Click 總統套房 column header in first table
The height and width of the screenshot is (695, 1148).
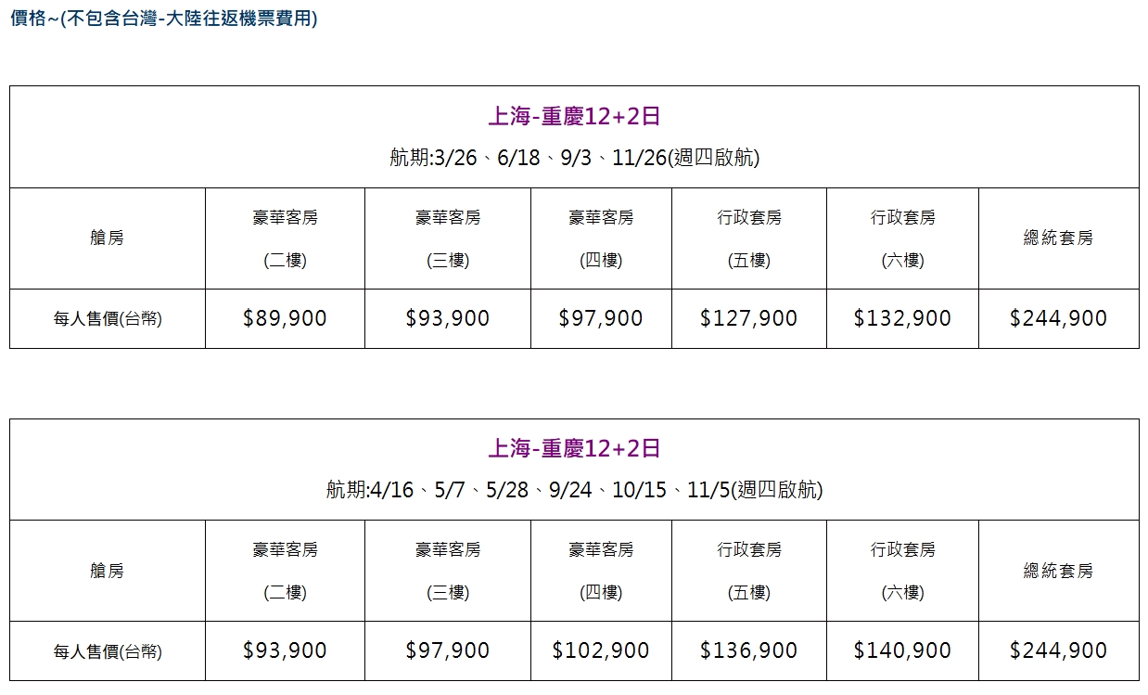[x=1058, y=238]
